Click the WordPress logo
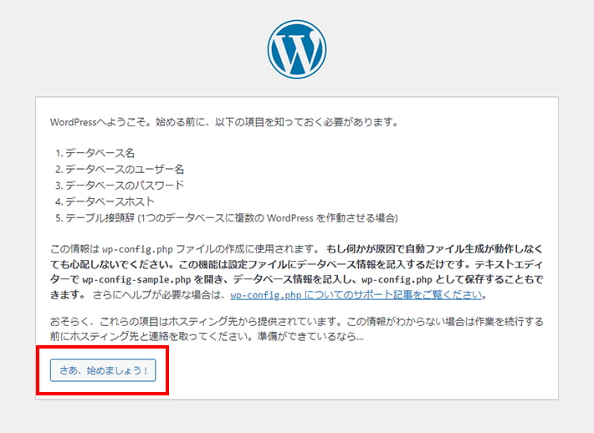The width and height of the screenshot is (594, 433). 297,49
